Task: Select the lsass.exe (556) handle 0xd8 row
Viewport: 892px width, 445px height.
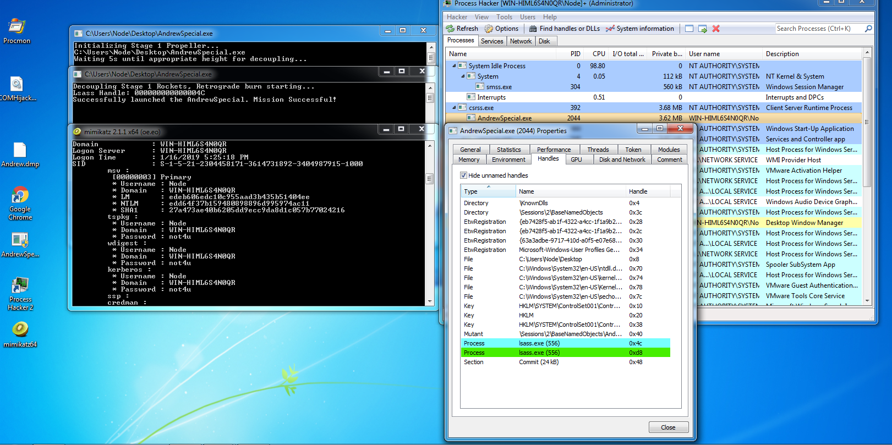Action: 566,353
